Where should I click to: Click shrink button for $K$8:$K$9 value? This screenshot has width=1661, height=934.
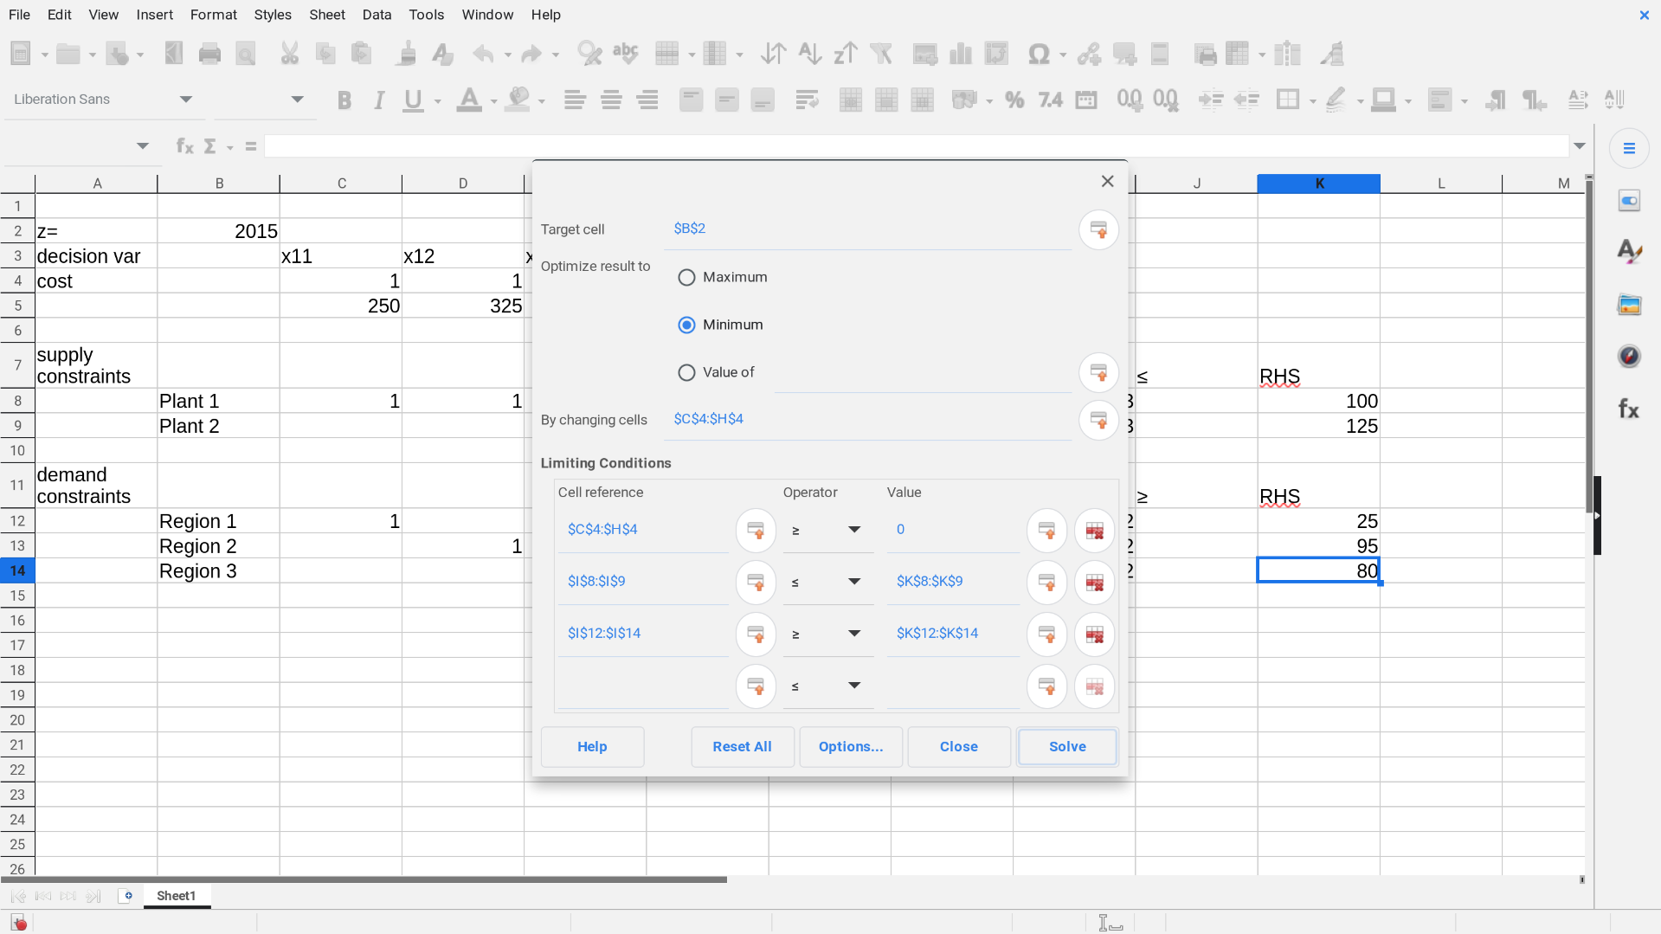coord(1046,583)
